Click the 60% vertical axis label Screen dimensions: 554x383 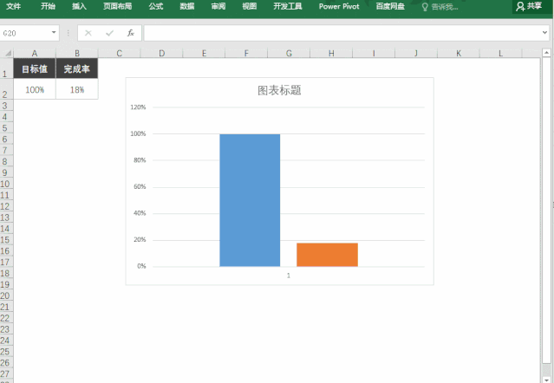pos(140,186)
